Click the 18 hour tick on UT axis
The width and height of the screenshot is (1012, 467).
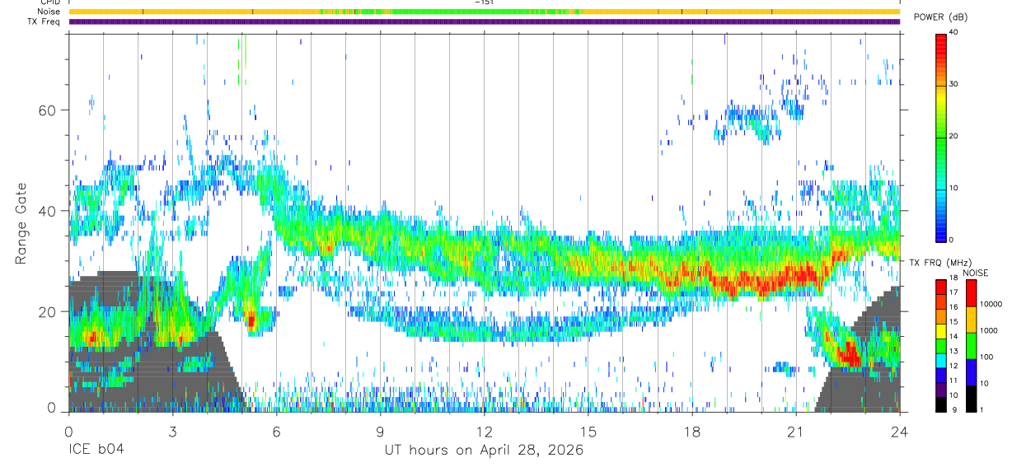(x=691, y=431)
